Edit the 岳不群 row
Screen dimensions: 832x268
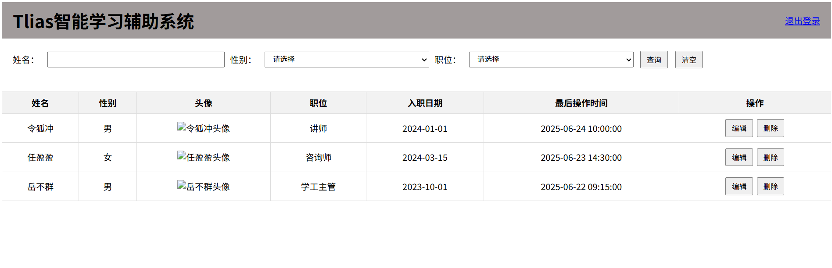[x=739, y=187]
